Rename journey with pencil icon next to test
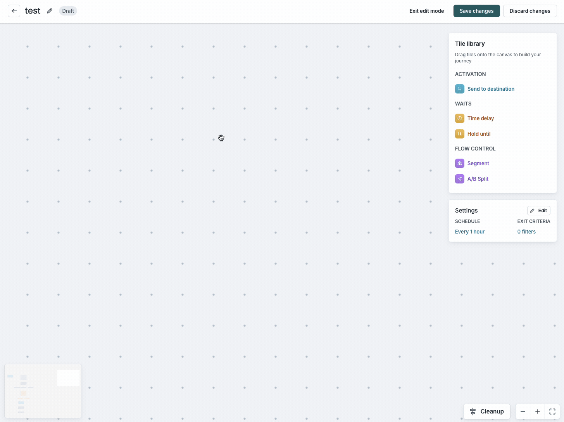564x422 pixels. (50, 11)
